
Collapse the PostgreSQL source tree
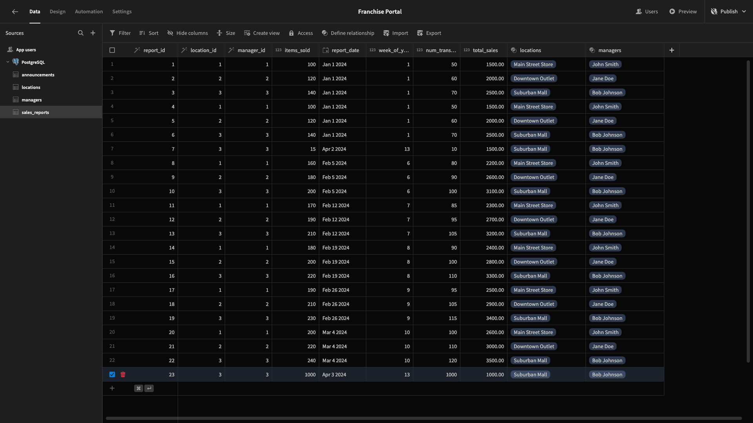8,62
